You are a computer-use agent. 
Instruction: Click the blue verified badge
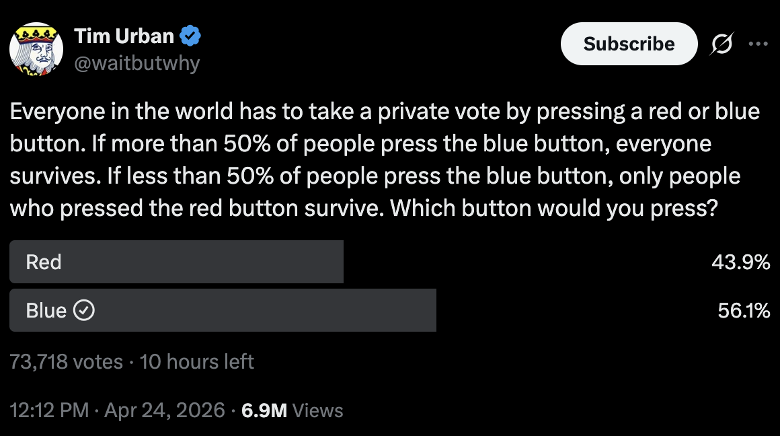190,36
